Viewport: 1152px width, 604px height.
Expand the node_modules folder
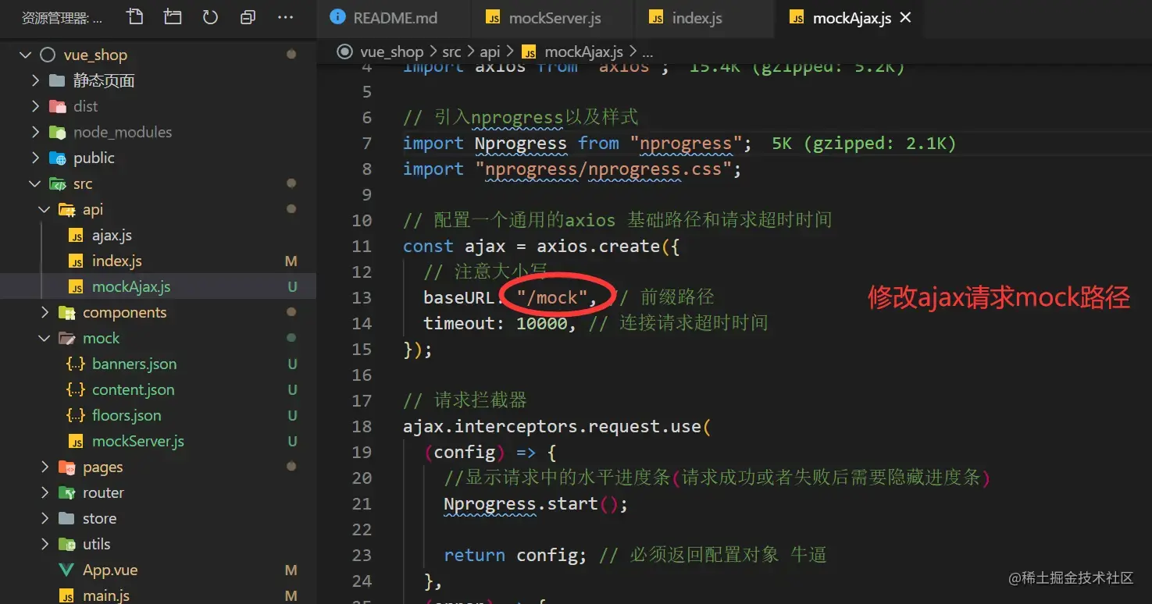coord(35,132)
